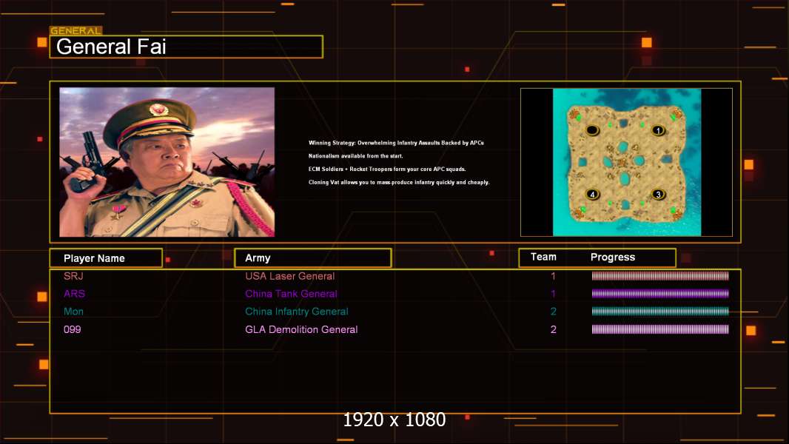The height and width of the screenshot is (444, 789).
Task: Click ARS's purple loading progress bar
Action: point(660,294)
